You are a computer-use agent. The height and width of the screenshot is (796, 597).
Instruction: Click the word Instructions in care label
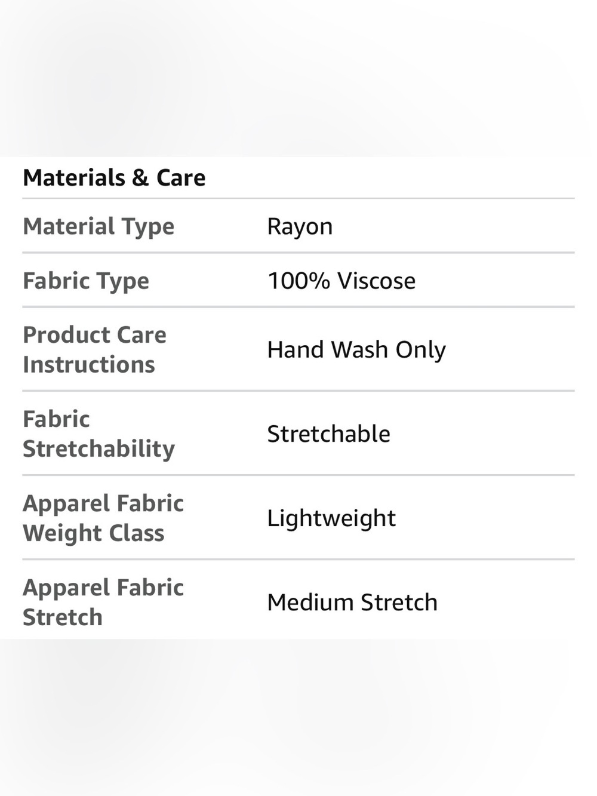[89, 364]
